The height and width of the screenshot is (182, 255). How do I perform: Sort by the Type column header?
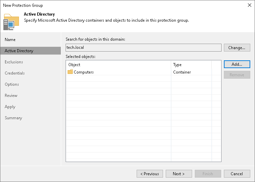pos(191,65)
